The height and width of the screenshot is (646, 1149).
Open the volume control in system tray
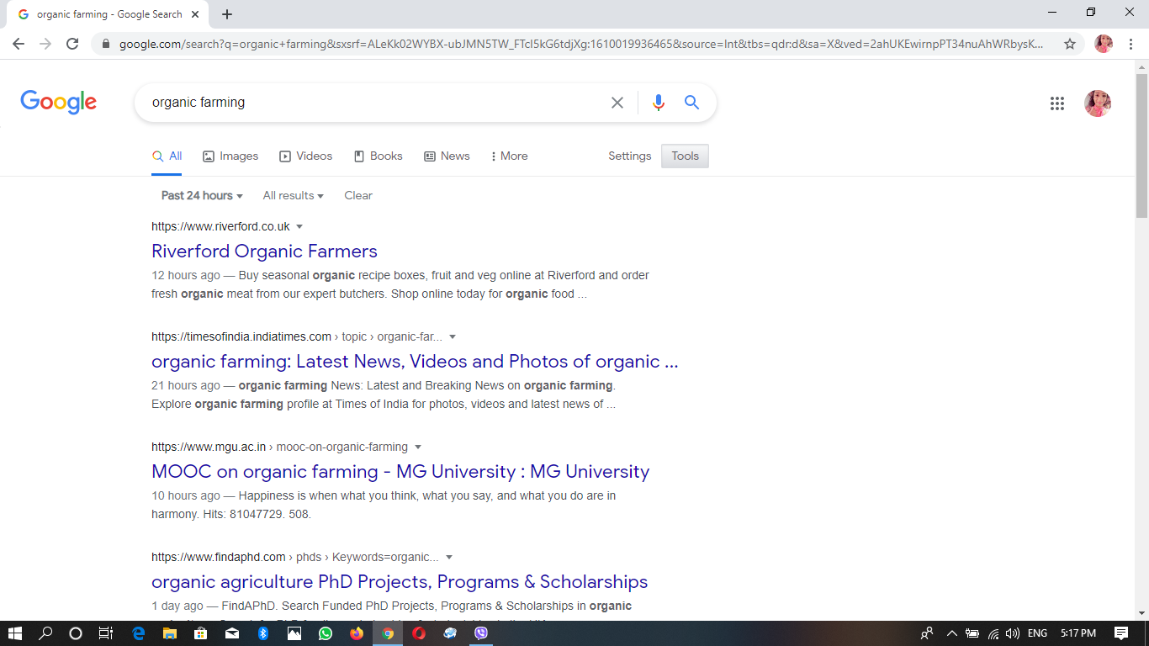point(1013,633)
